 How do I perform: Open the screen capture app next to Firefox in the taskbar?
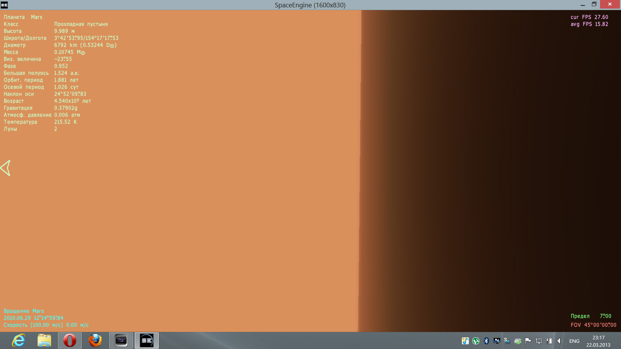coord(121,340)
